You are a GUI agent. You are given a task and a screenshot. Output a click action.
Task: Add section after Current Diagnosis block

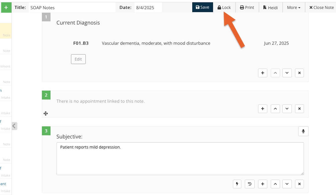click(262, 73)
